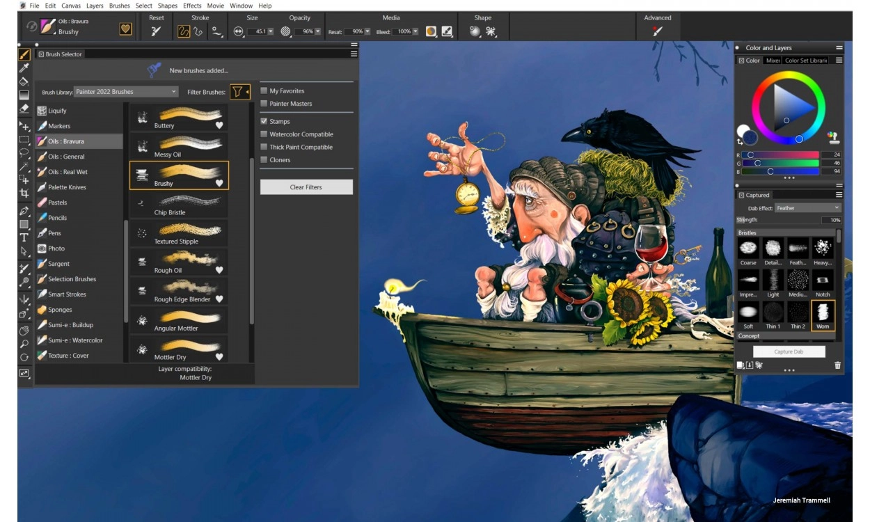Click the Strength percentage field

(x=831, y=220)
